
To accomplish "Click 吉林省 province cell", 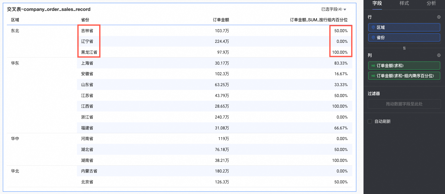I will point(87,31).
